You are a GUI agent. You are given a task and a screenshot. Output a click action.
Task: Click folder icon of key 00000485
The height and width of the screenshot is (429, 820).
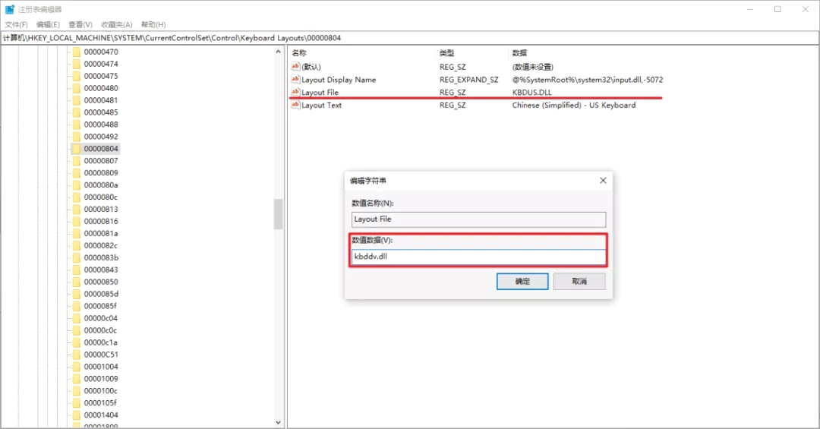(77, 112)
